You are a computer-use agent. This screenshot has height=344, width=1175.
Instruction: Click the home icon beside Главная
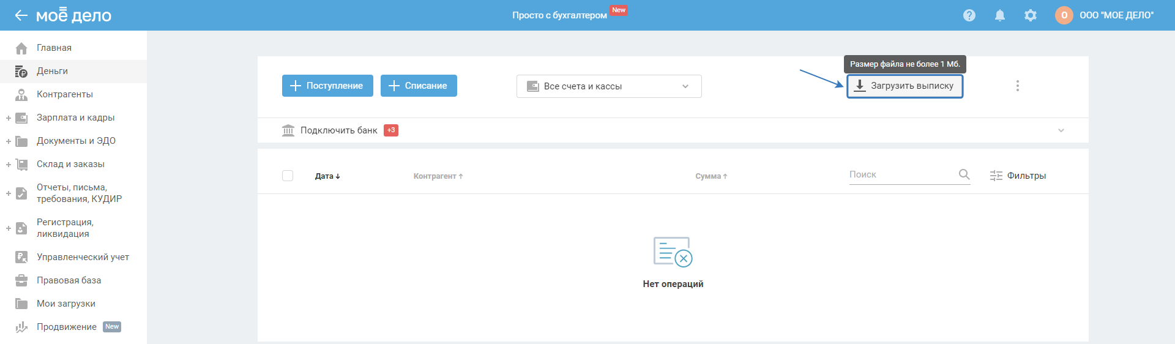tap(21, 48)
